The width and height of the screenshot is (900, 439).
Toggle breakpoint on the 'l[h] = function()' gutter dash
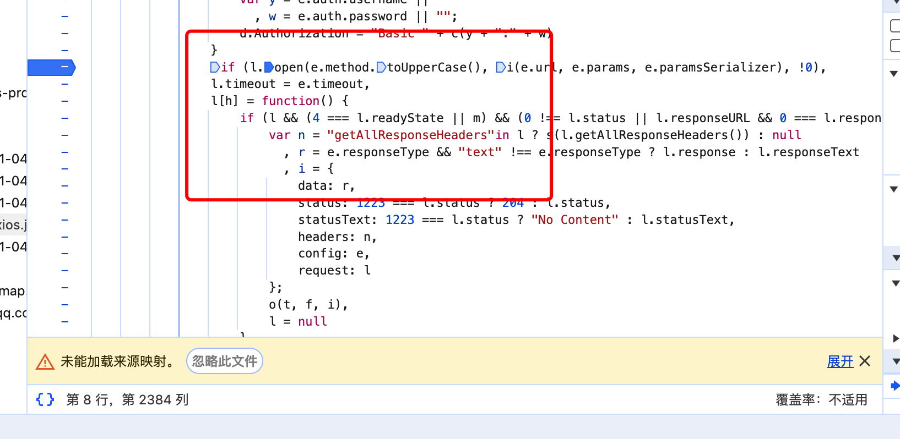65,101
